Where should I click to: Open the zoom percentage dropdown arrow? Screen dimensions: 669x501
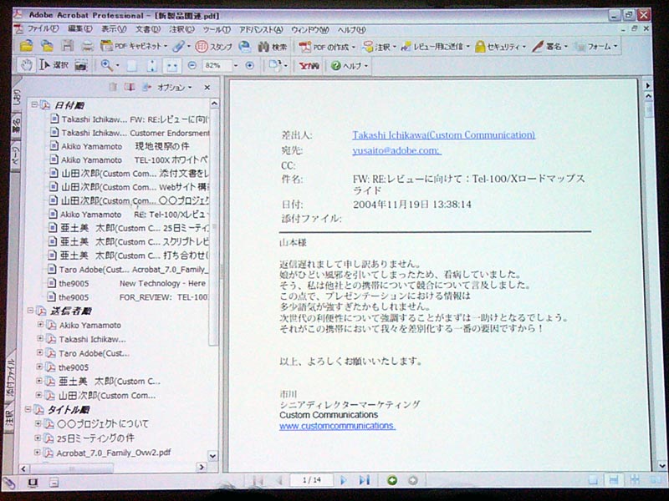tap(236, 66)
